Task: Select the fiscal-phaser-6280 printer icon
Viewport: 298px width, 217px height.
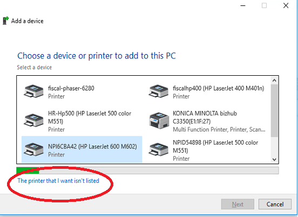Action: (x=33, y=91)
